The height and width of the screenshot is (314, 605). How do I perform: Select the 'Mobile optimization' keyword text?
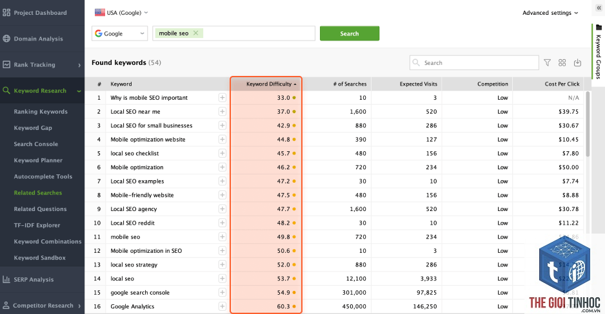pos(137,167)
